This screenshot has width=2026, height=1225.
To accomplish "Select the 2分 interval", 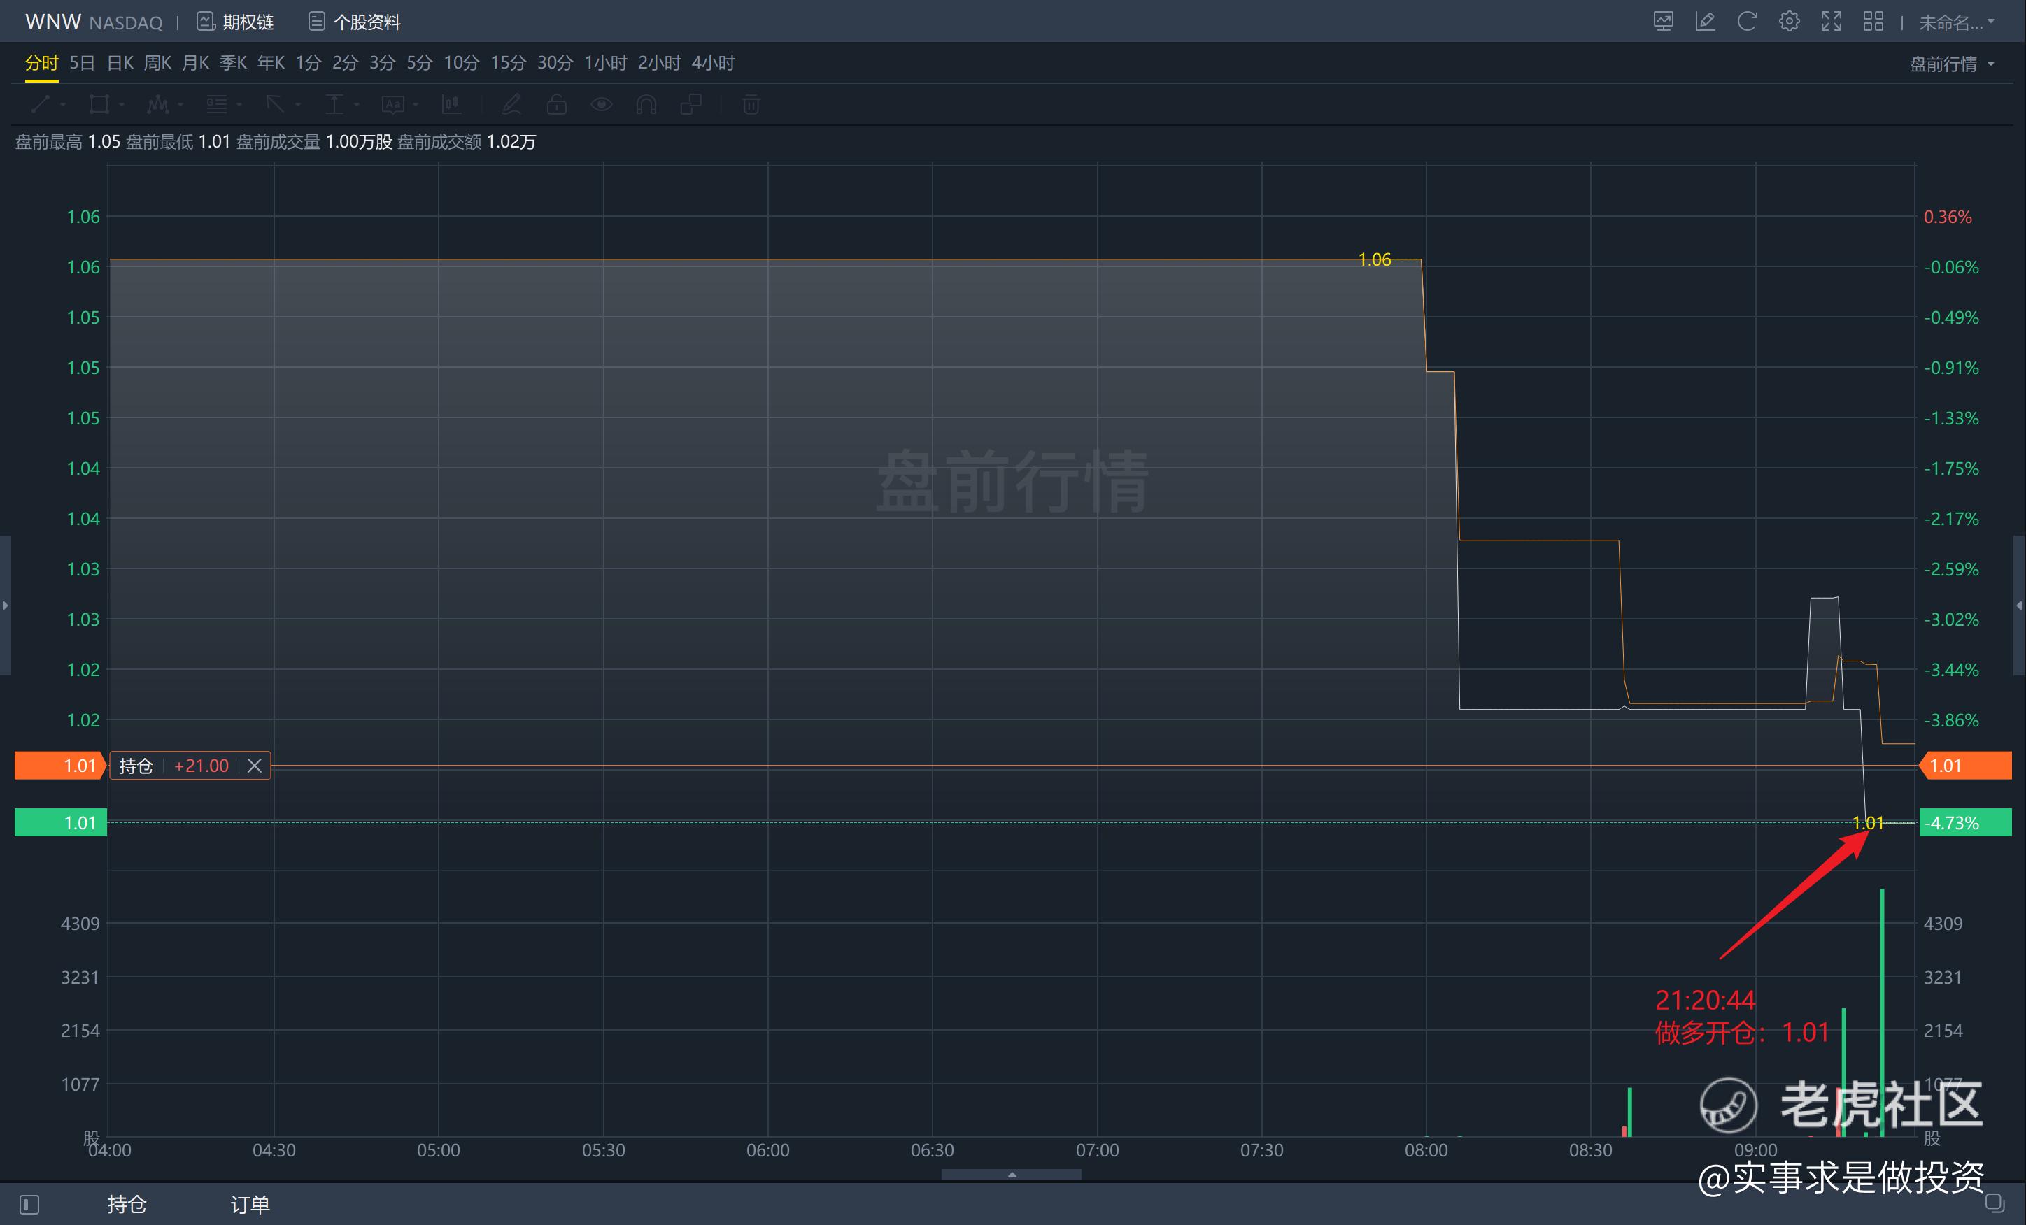I will tap(344, 63).
